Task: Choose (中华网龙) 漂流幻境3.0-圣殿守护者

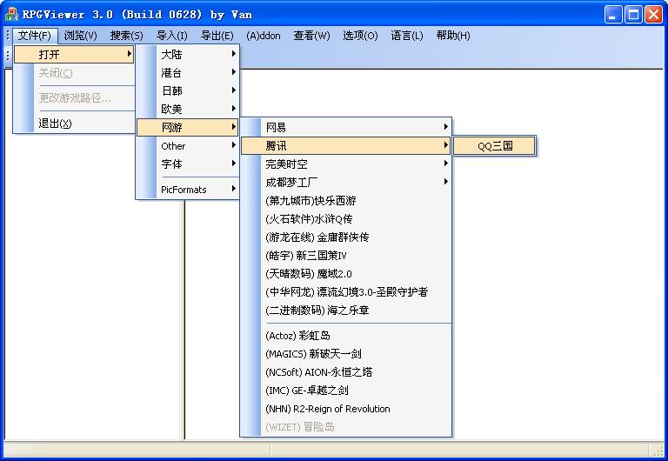Action: click(345, 292)
